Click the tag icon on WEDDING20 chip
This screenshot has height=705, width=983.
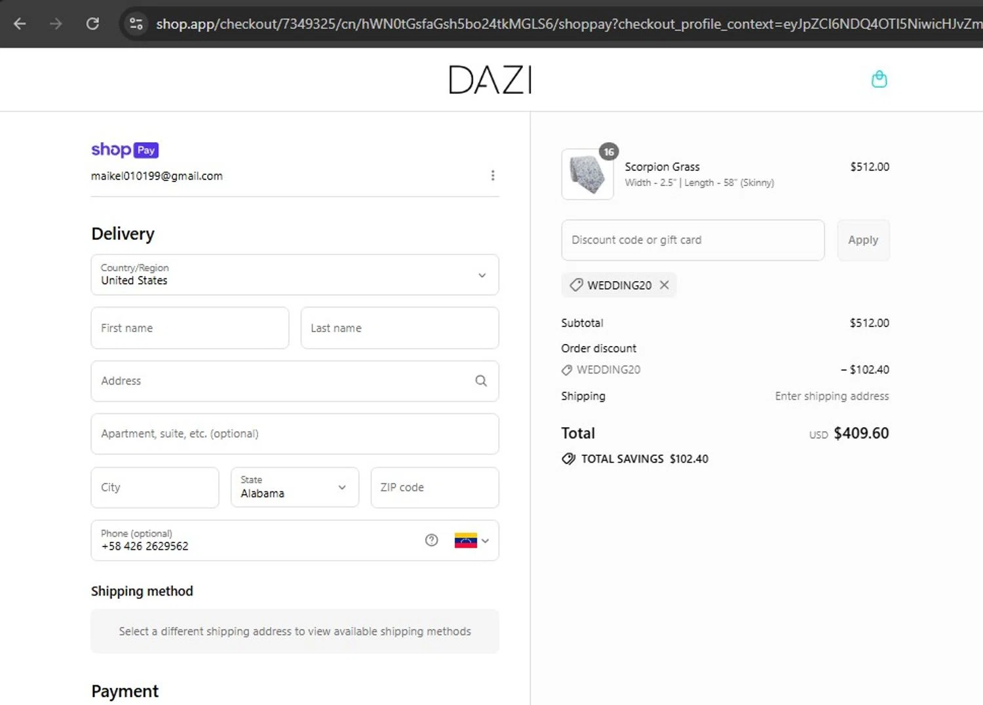click(x=576, y=285)
